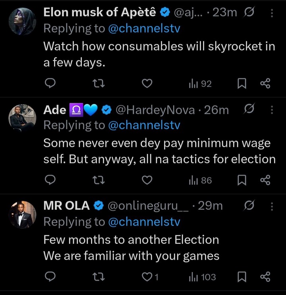Share Ade's minimum wage tweet
Screen dimensions: 286x295
[265, 180]
